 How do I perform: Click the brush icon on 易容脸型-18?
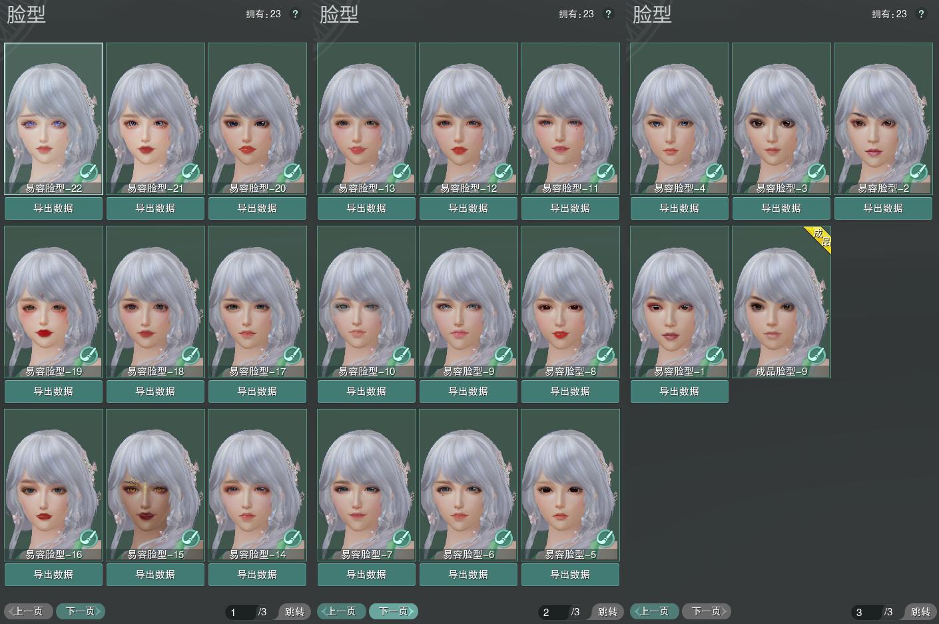(x=190, y=356)
